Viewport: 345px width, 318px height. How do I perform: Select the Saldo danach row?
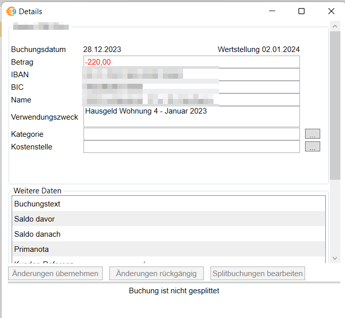[x=168, y=234]
